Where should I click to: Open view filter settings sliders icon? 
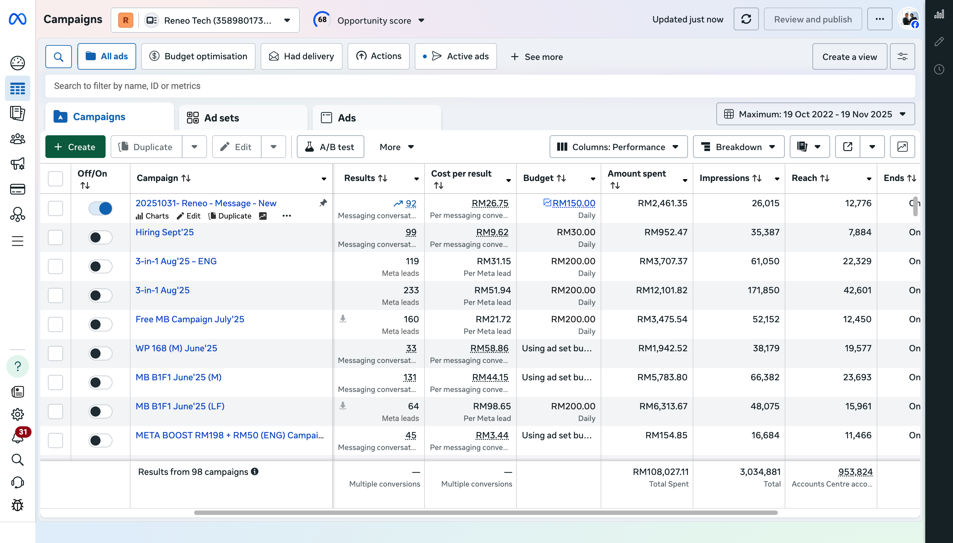(x=902, y=56)
